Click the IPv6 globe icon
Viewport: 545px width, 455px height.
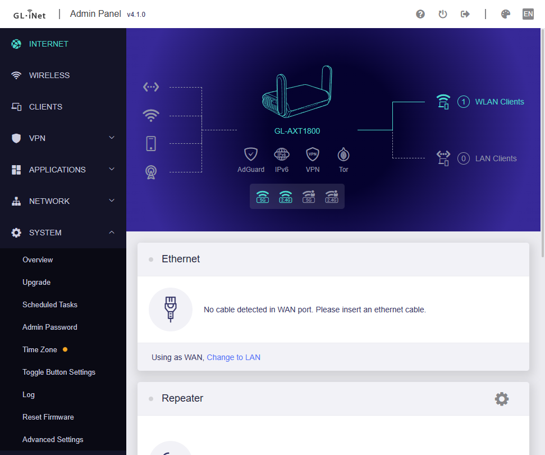(x=282, y=154)
